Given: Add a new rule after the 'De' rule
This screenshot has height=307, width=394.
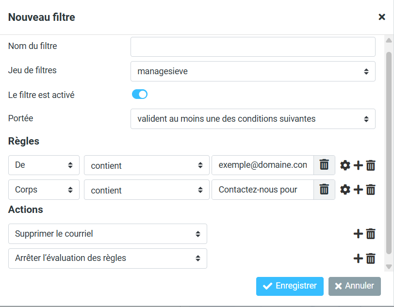Looking at the screenshot, I should (358, 165).
